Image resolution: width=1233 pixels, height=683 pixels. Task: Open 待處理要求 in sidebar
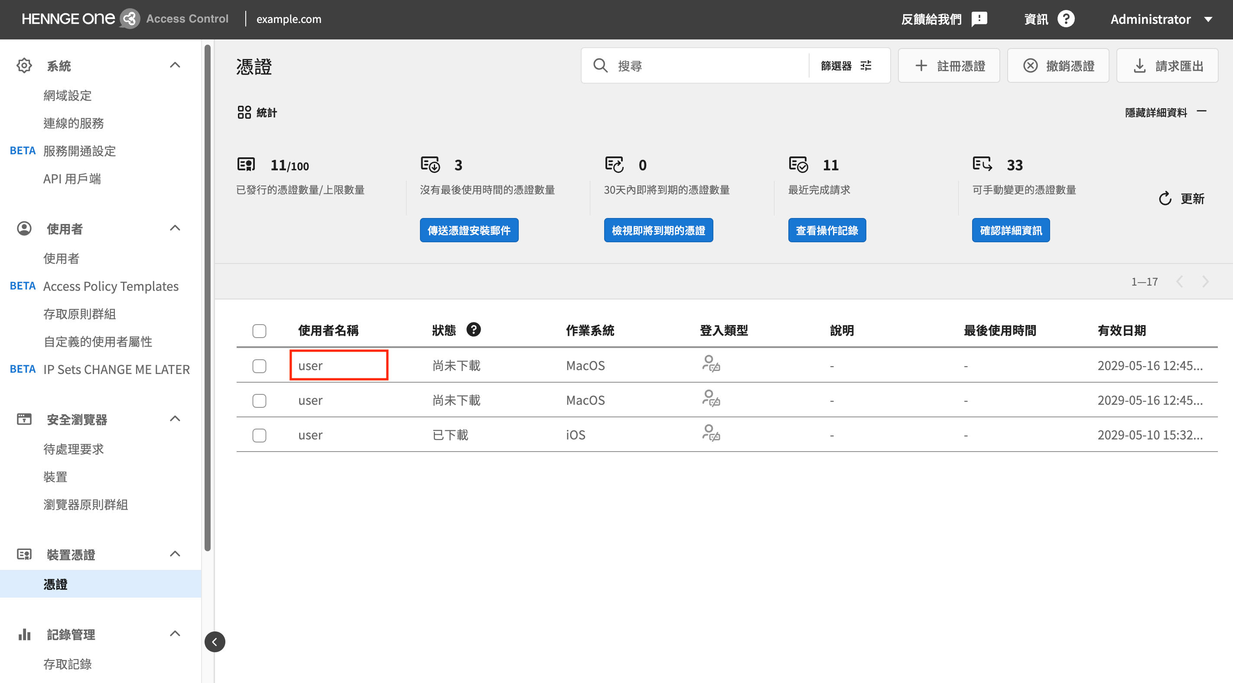click(x=74, y=449)
